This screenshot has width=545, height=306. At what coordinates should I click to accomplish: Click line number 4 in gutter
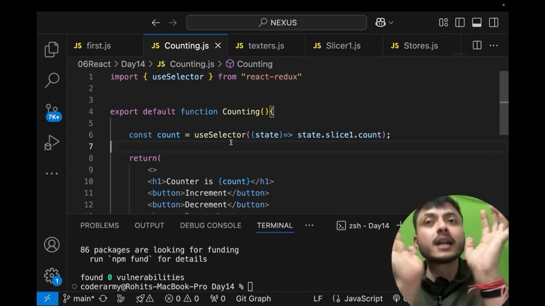click(x=91, y=112)
